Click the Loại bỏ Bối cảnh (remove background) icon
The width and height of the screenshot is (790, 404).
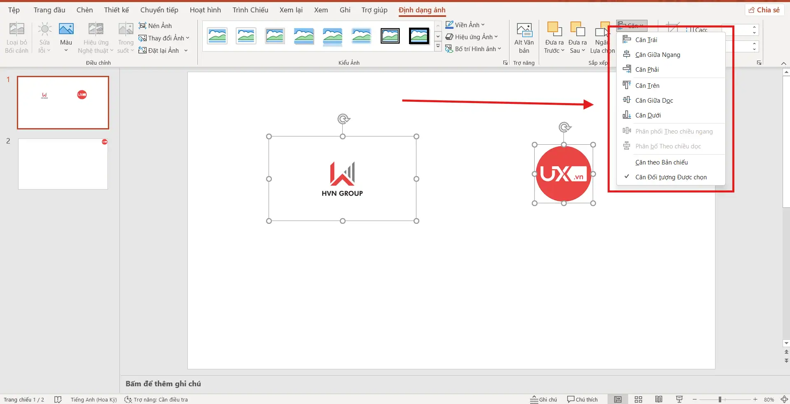click(16, 29)
